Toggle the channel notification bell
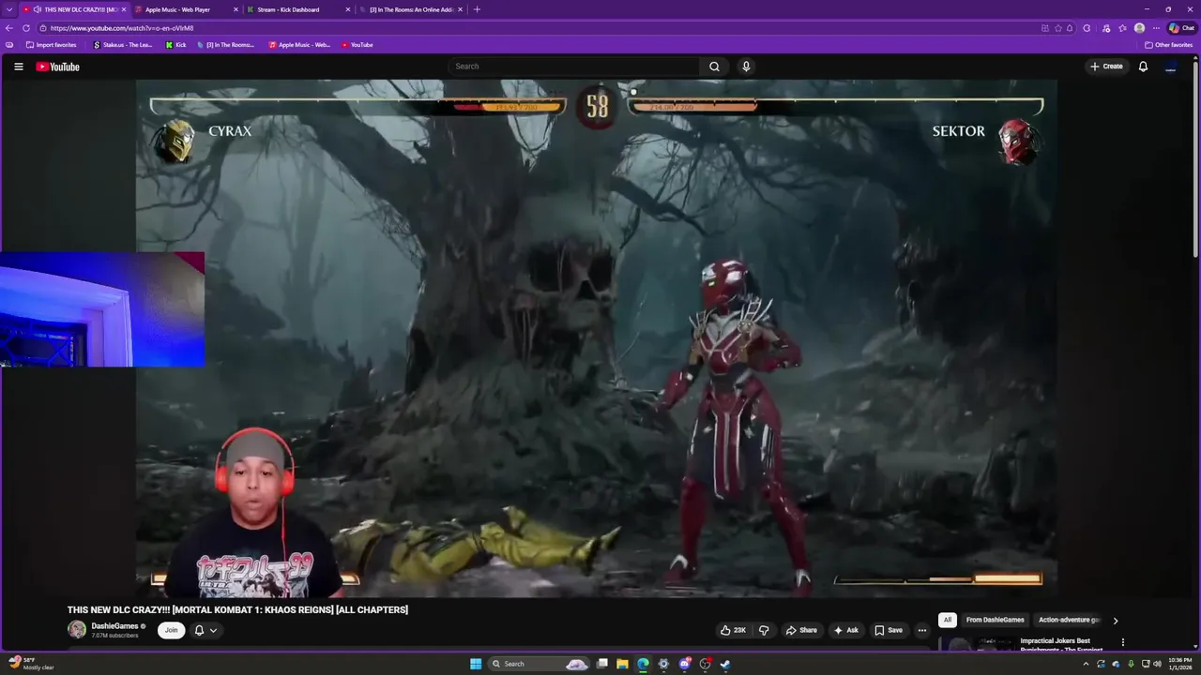 coord(199,630)
